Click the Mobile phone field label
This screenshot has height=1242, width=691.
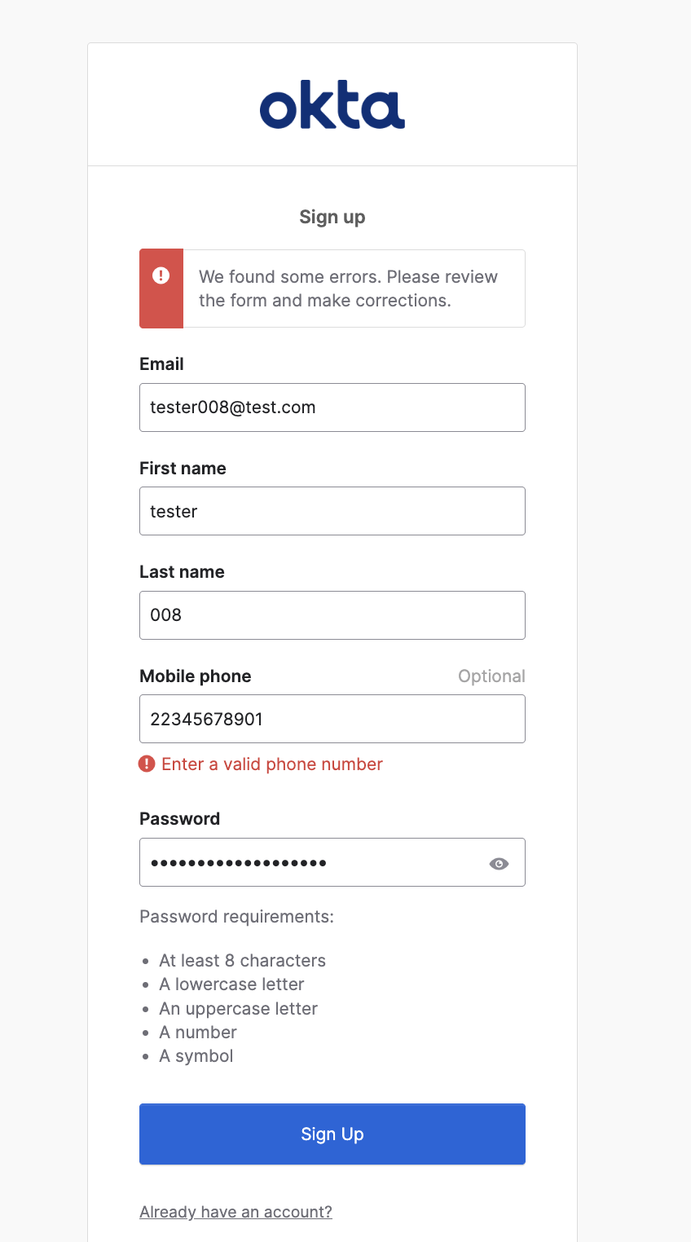195,676
